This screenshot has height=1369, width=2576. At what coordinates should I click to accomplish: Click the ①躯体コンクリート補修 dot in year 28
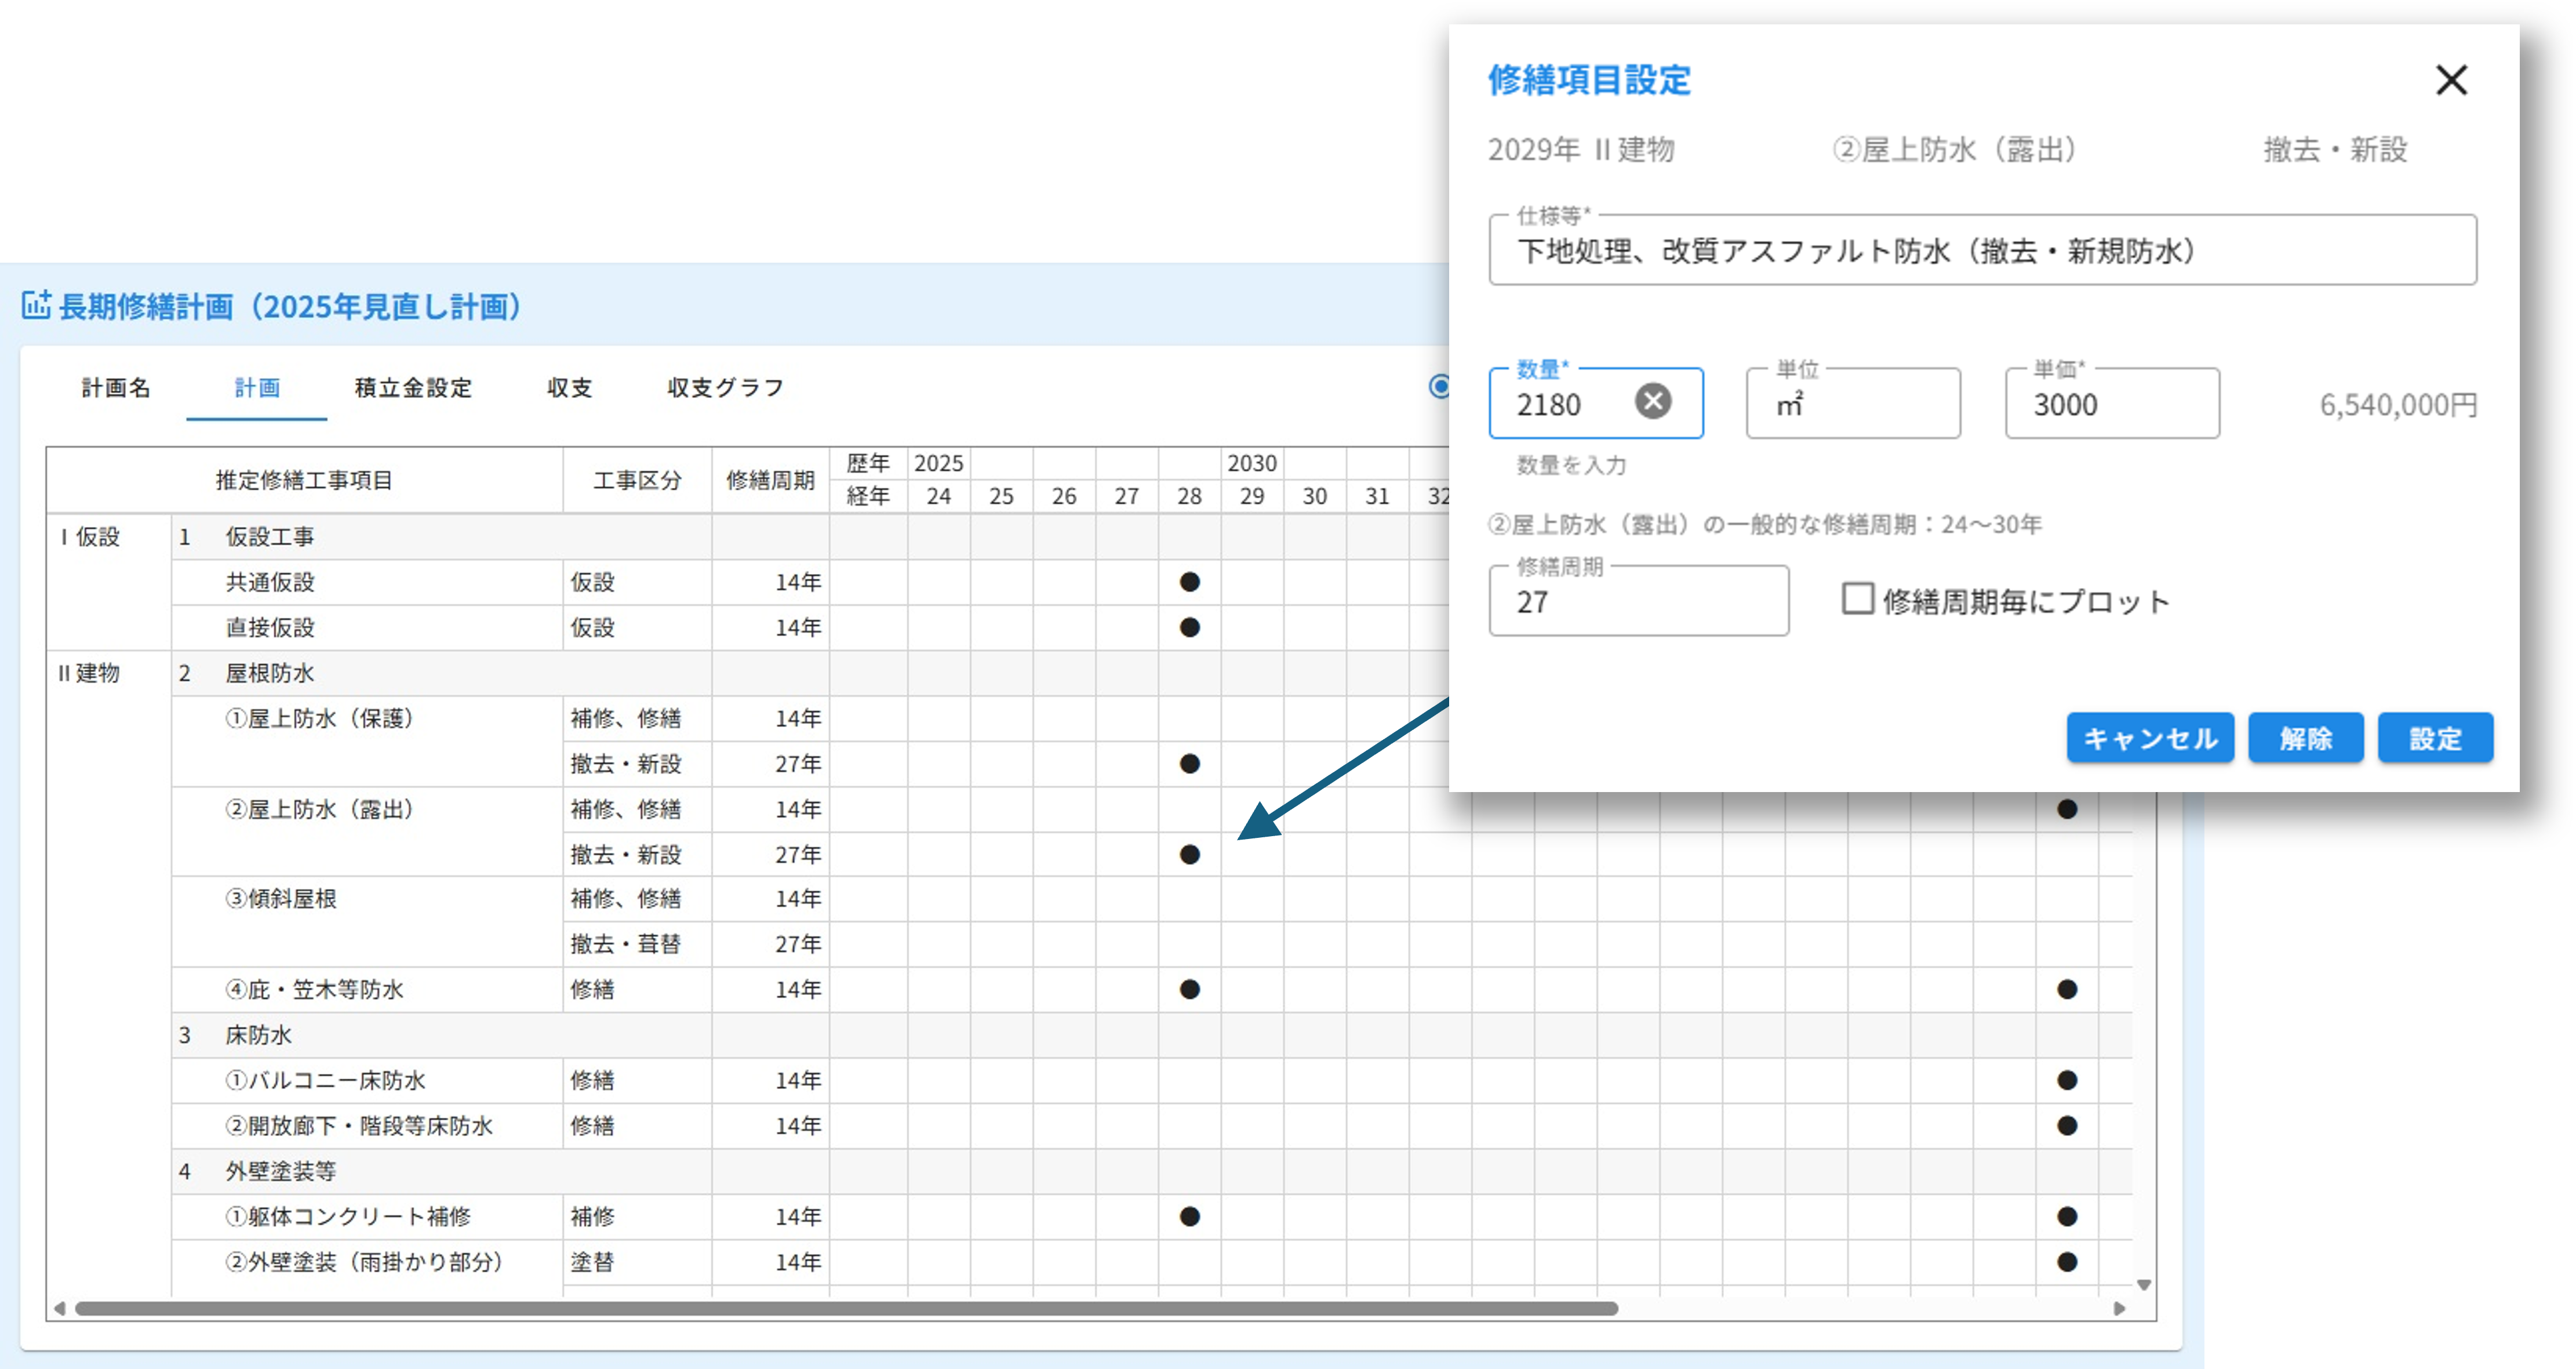pyautogui.click(x=1189, y=1216)
